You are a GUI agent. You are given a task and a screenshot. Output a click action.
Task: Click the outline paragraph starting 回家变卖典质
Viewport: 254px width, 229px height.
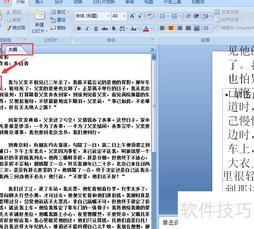click(75, 126)
